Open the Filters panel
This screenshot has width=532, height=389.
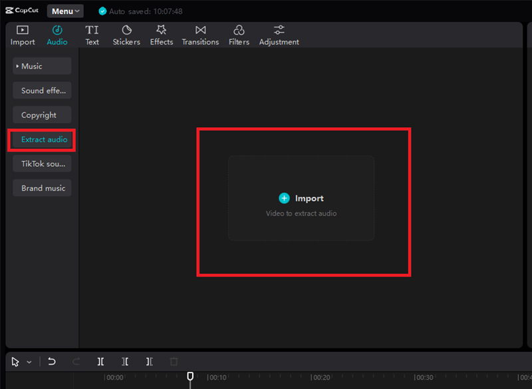[239, 35]
